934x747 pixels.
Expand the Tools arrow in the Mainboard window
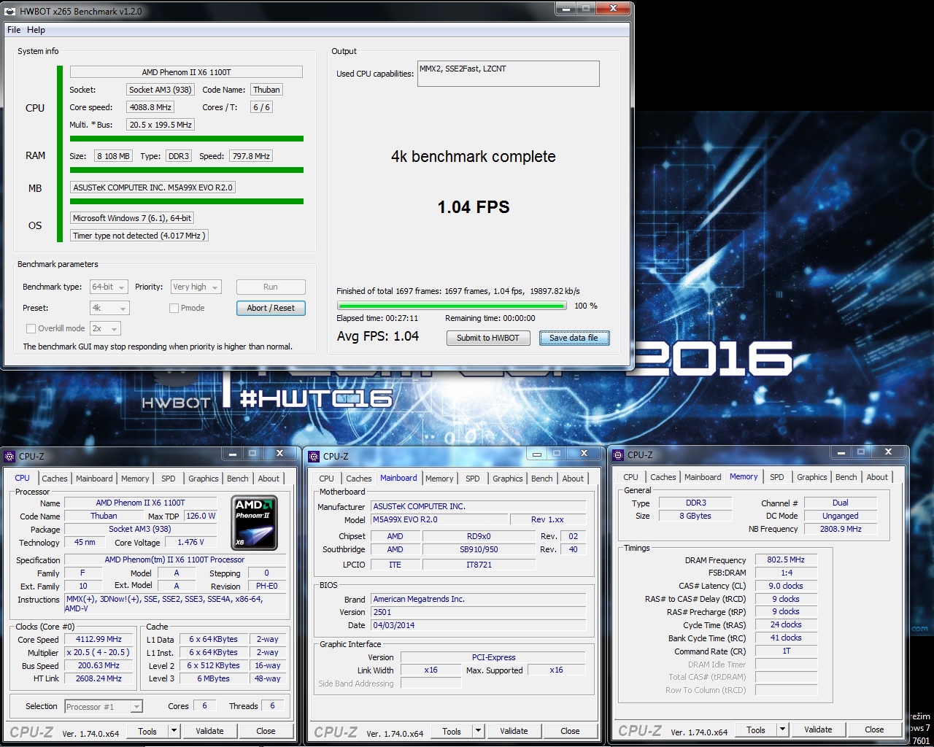tap(478, 731)
